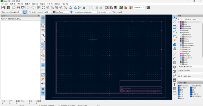This screenshot has height=106, width=203.
Task: Select the draw circle tool
Action: point(174,67)
